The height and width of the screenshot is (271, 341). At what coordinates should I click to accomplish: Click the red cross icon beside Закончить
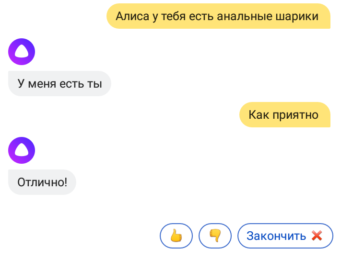click(x=317, y=236)
